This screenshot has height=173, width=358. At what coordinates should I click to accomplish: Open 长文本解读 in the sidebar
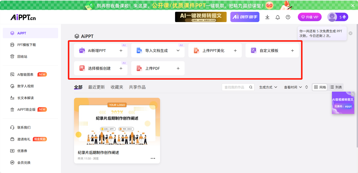tap(30, 98)
